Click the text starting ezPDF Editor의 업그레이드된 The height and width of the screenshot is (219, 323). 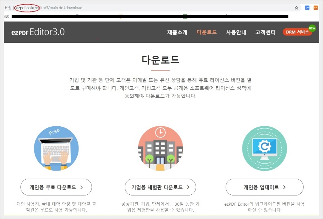pos(264,207)
